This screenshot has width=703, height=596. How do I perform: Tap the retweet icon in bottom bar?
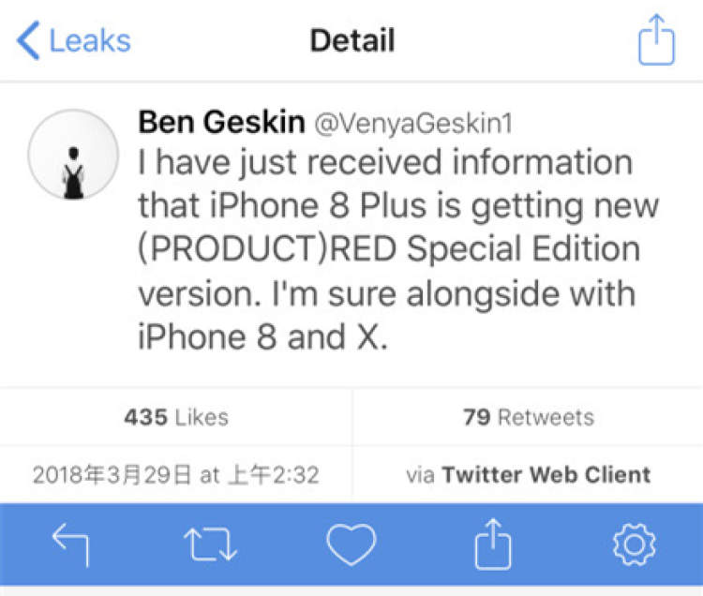point(210,544)
